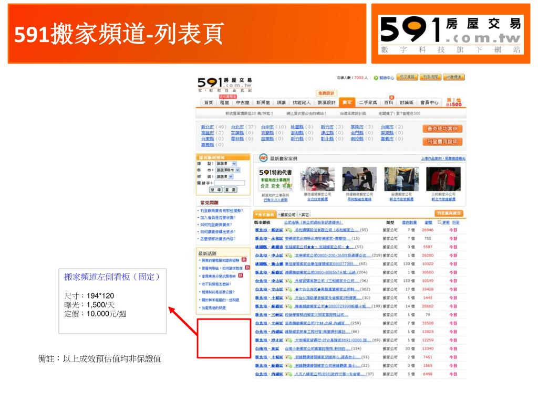The image size is (538, 403).
Task: Open the 百科 navigation tab
Action: coord(388,102)
